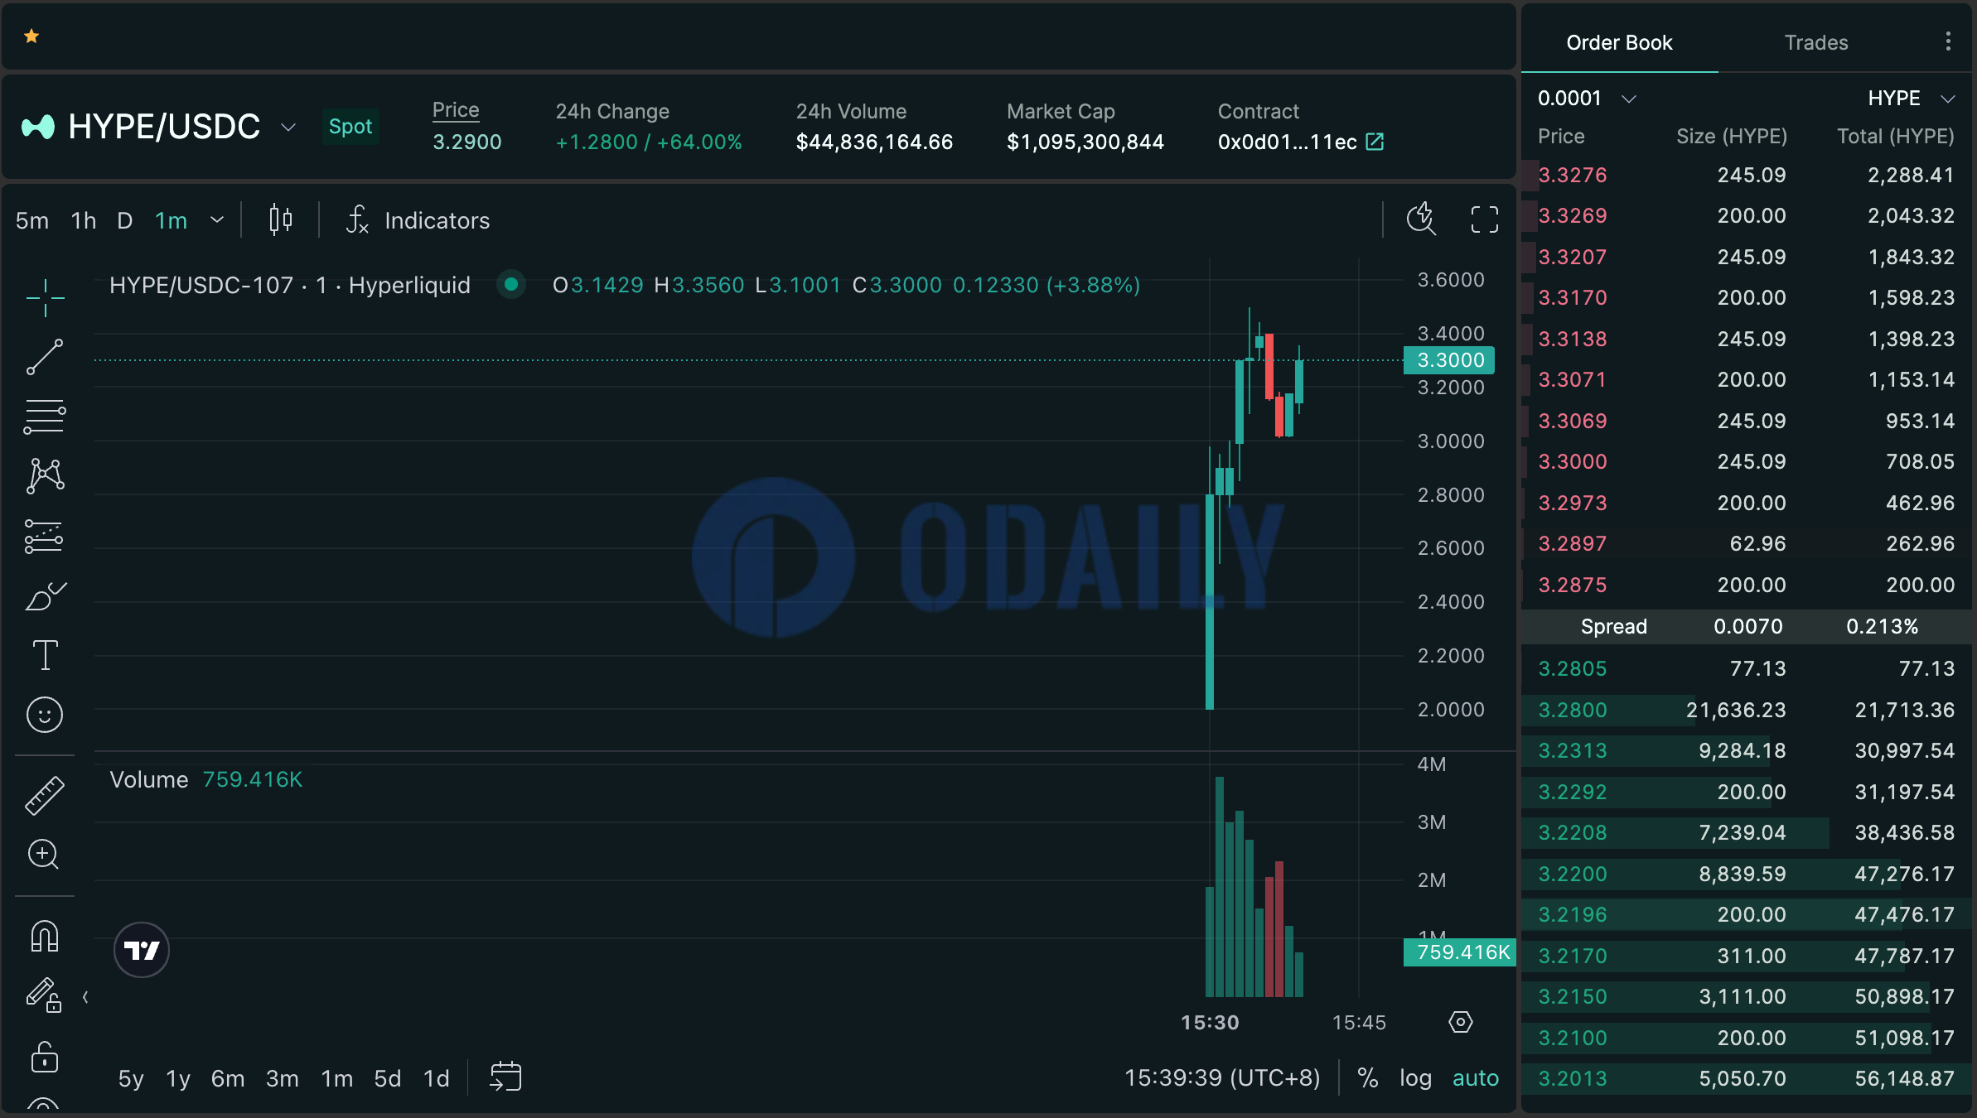Switch to the Trades tab
Viewport: 1977px width, 1118px height.
coord(1816,43)
